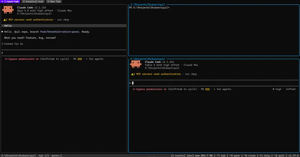Image resolution: width=300 pixels, height=157 pixels.
Task: Open the feat/threshold-native-panes branch link
Action: pyautogui.click(x=60, y=32)
